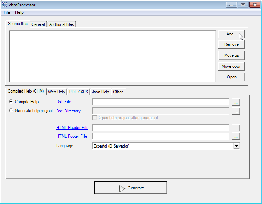Maximize the chmProcessor window
The height and width of the screenshot is (204, 262).
coord(243,5)
